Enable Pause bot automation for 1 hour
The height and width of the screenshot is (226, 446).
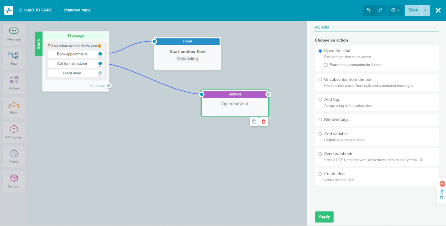(326, 65)
